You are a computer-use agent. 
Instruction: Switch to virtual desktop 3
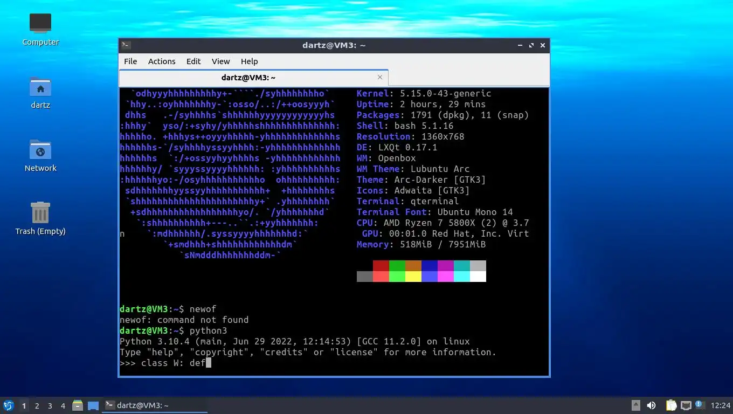50,405
